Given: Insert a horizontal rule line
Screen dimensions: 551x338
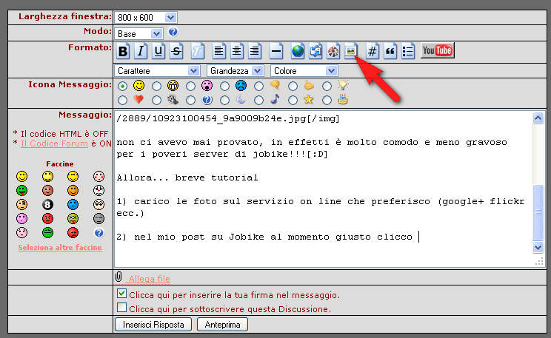Looking at the screenshot, I should pos(276,52).
